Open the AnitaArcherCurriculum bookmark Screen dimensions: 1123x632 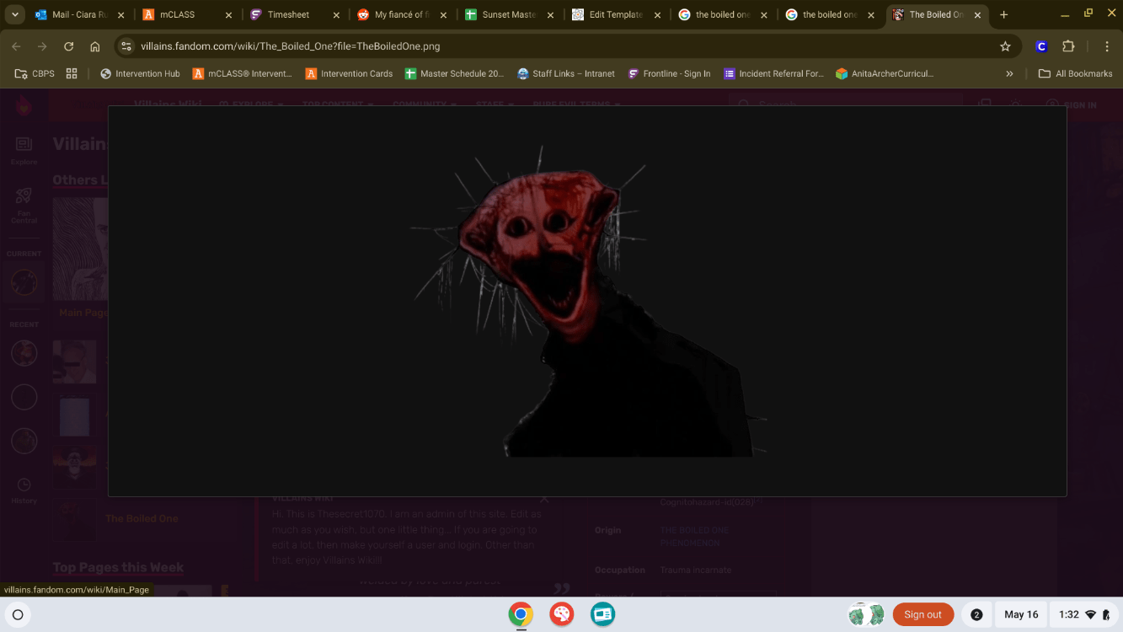click(885, 73)
